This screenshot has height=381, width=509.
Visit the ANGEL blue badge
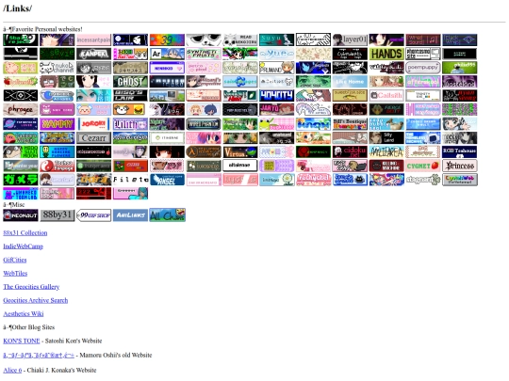click(167, 180)
